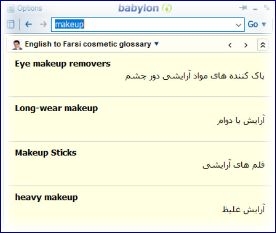The height and width of the screenshot is (233, 276).
Task: Show the previous glossary result
Action: pyautogui.click(x=230, y=45)
